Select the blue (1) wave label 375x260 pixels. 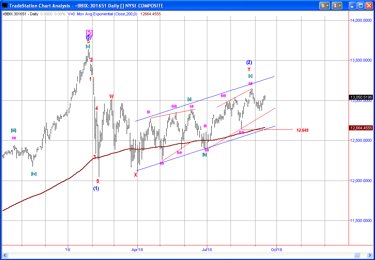click(x=96, y=189)
